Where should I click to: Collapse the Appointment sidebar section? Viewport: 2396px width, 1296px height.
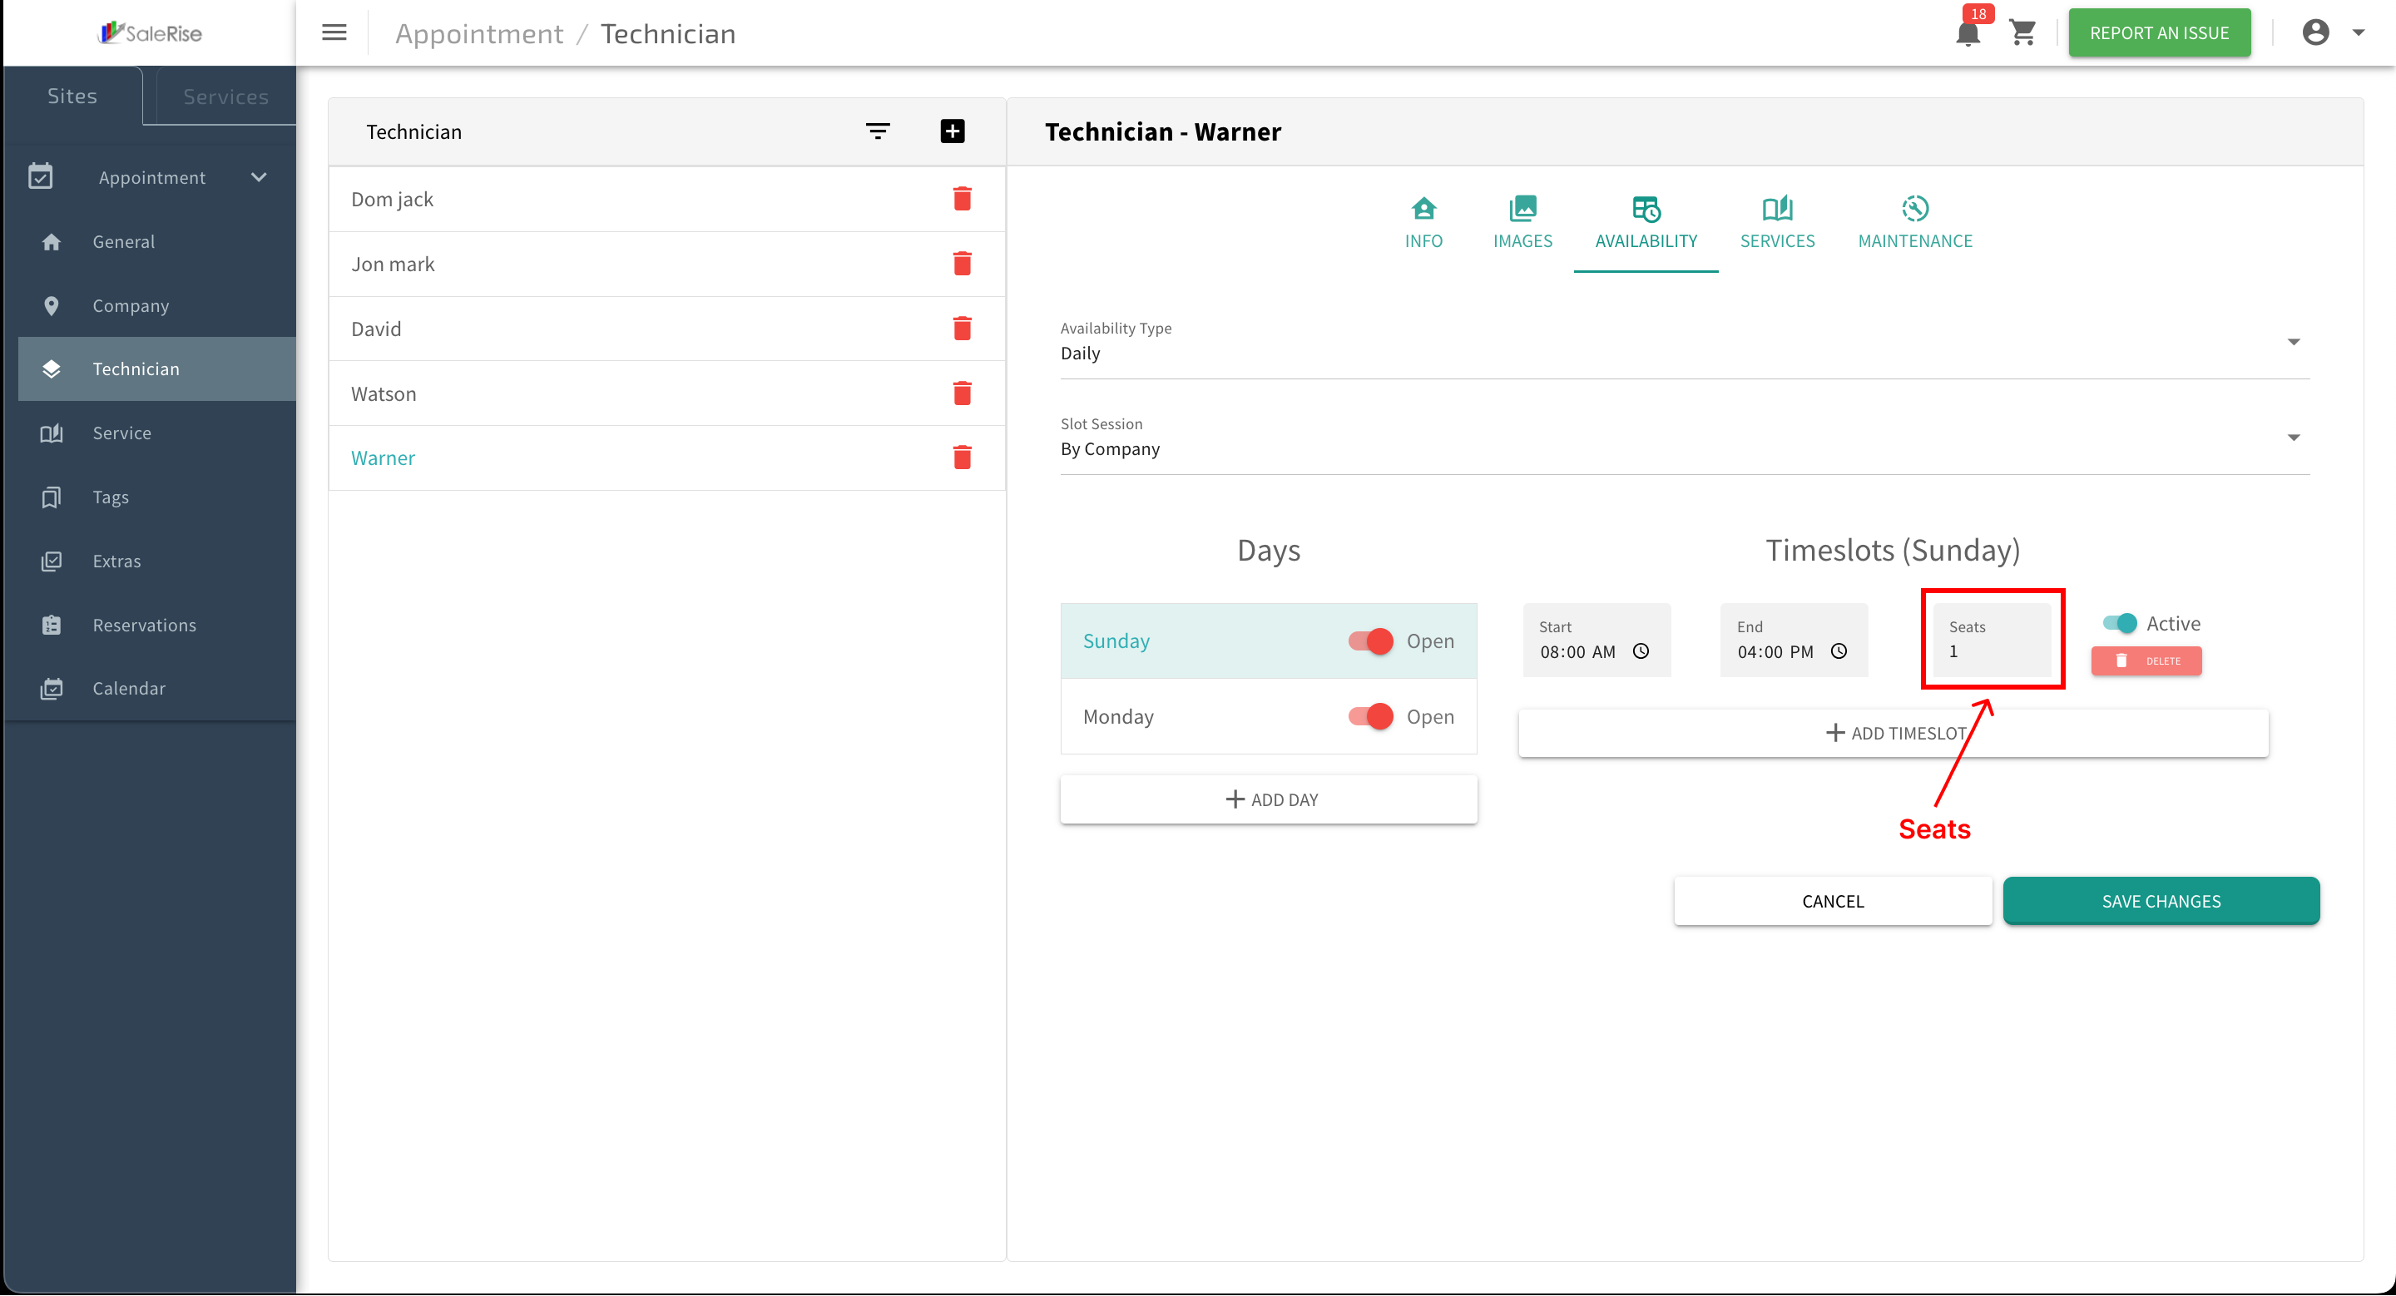coord(259,176)
